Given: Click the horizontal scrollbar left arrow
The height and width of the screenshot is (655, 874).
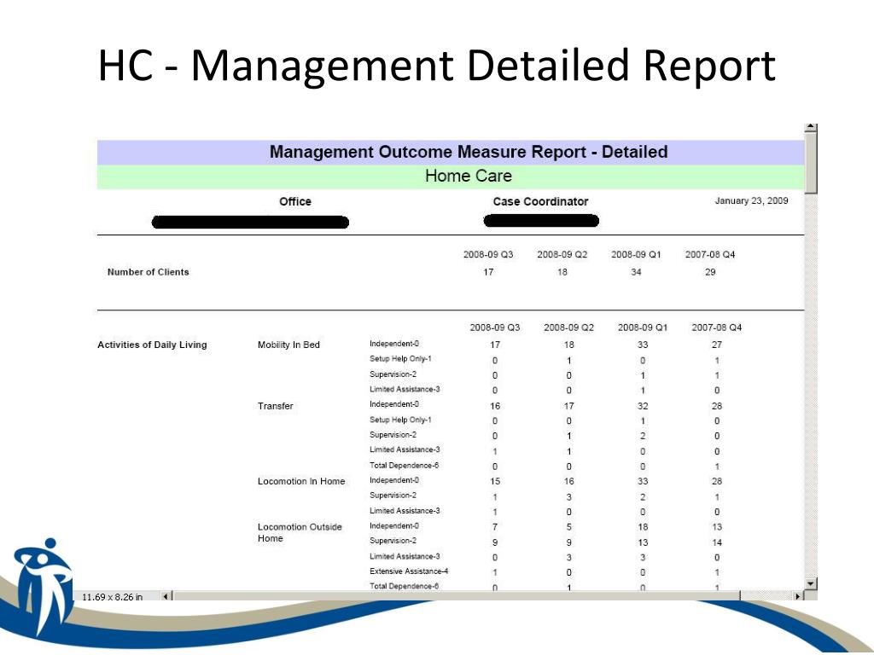Looking at the screenshot, I should click(166, 596).
